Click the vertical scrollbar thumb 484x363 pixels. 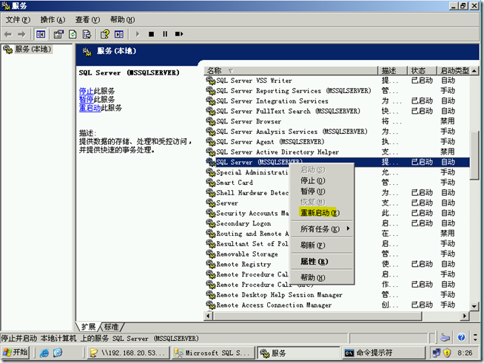(474, 155)
